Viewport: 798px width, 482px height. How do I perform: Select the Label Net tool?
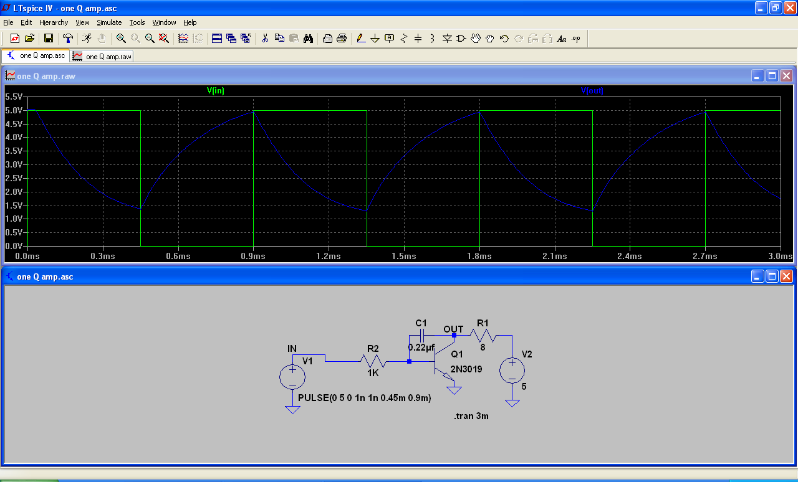(x=390, y=39)
